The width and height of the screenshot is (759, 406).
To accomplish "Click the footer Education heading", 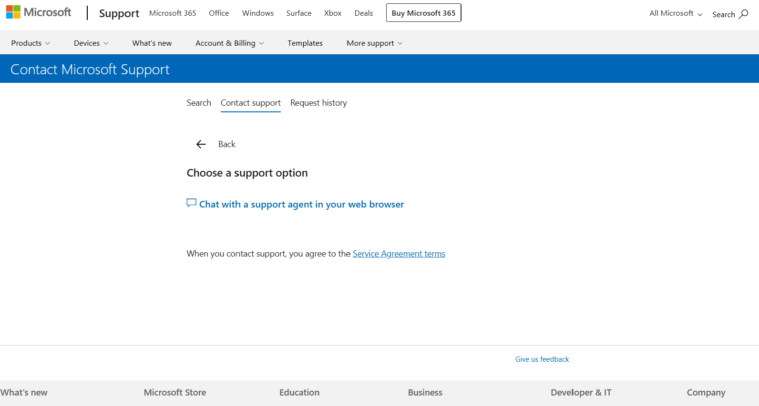I will pos(299,393).
